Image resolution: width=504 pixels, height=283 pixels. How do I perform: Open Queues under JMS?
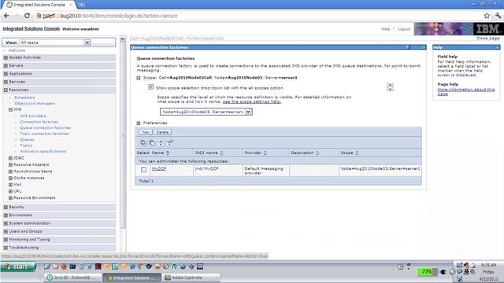[x=27, y=140]
